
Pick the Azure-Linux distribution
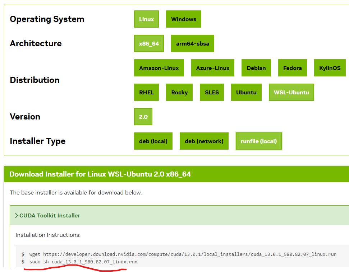click(x=212, y=68)
